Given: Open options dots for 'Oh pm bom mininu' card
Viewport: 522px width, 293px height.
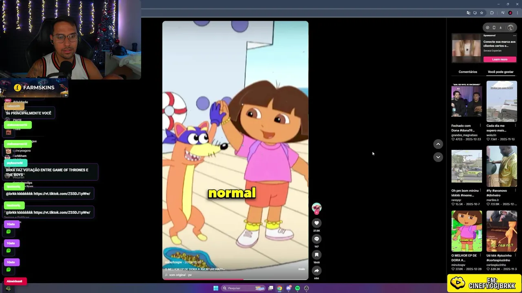Looking at the screenshot, I should 480,190.
